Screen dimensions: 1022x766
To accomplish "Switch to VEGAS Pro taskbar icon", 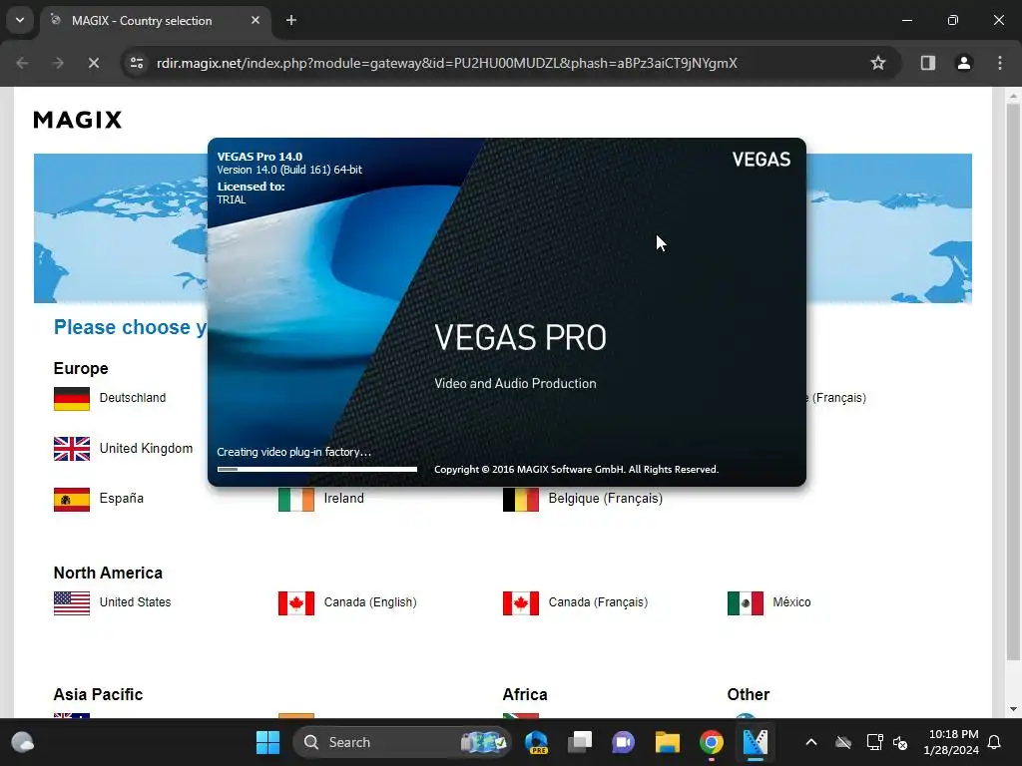I will tap(755, 742).
